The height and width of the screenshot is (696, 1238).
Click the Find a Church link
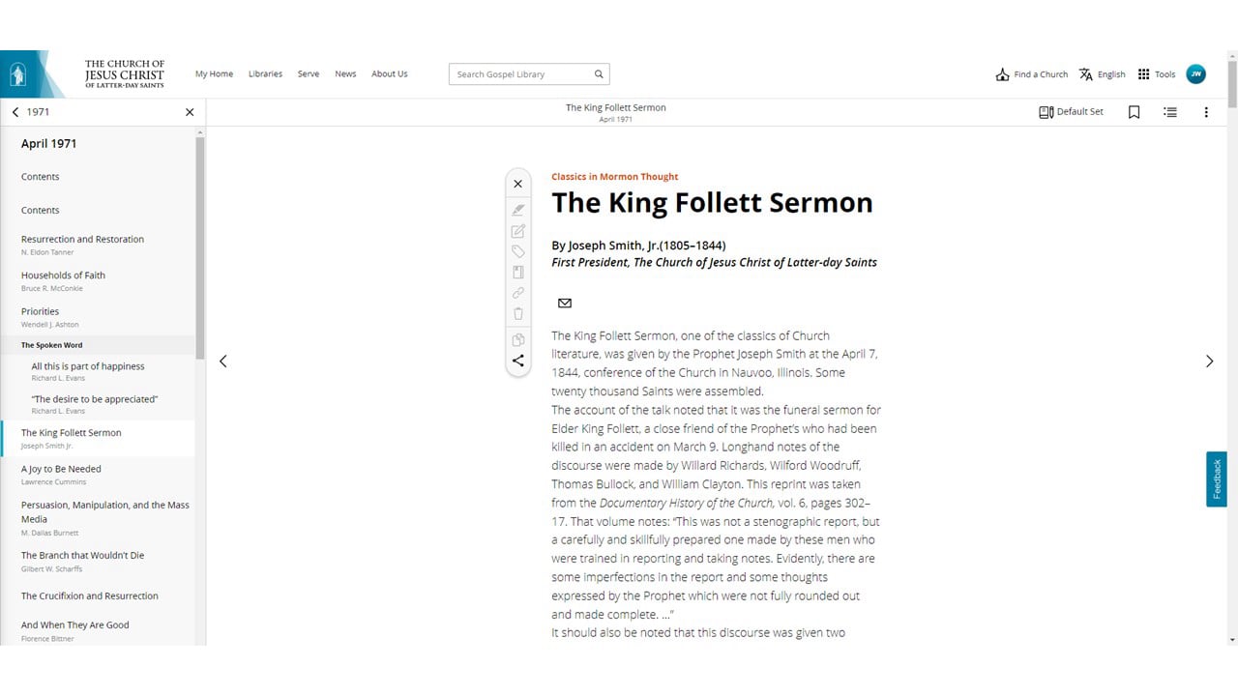[1032, 74]
